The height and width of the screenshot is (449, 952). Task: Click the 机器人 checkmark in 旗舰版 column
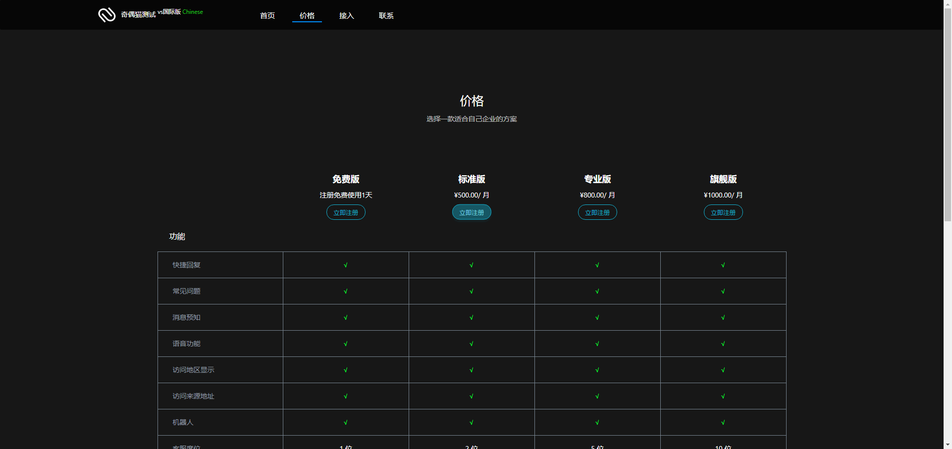[723, 422]
